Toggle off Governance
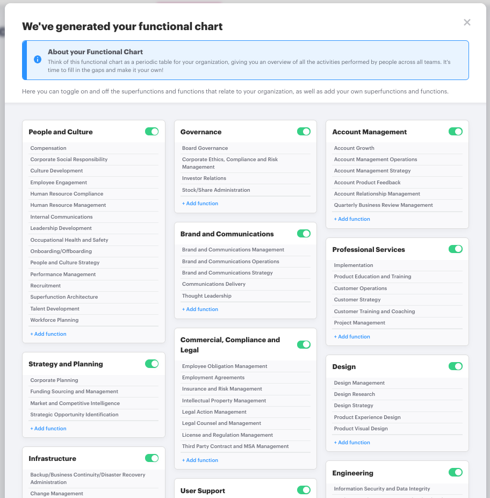The height and width of the screenshot is (498, 490). pos(304,131)
